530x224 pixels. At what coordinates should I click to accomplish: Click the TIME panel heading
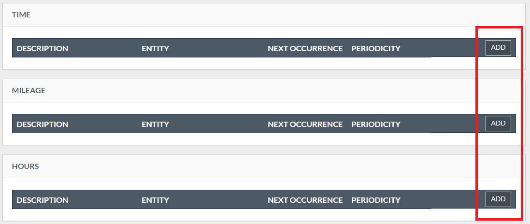(21, 15)
